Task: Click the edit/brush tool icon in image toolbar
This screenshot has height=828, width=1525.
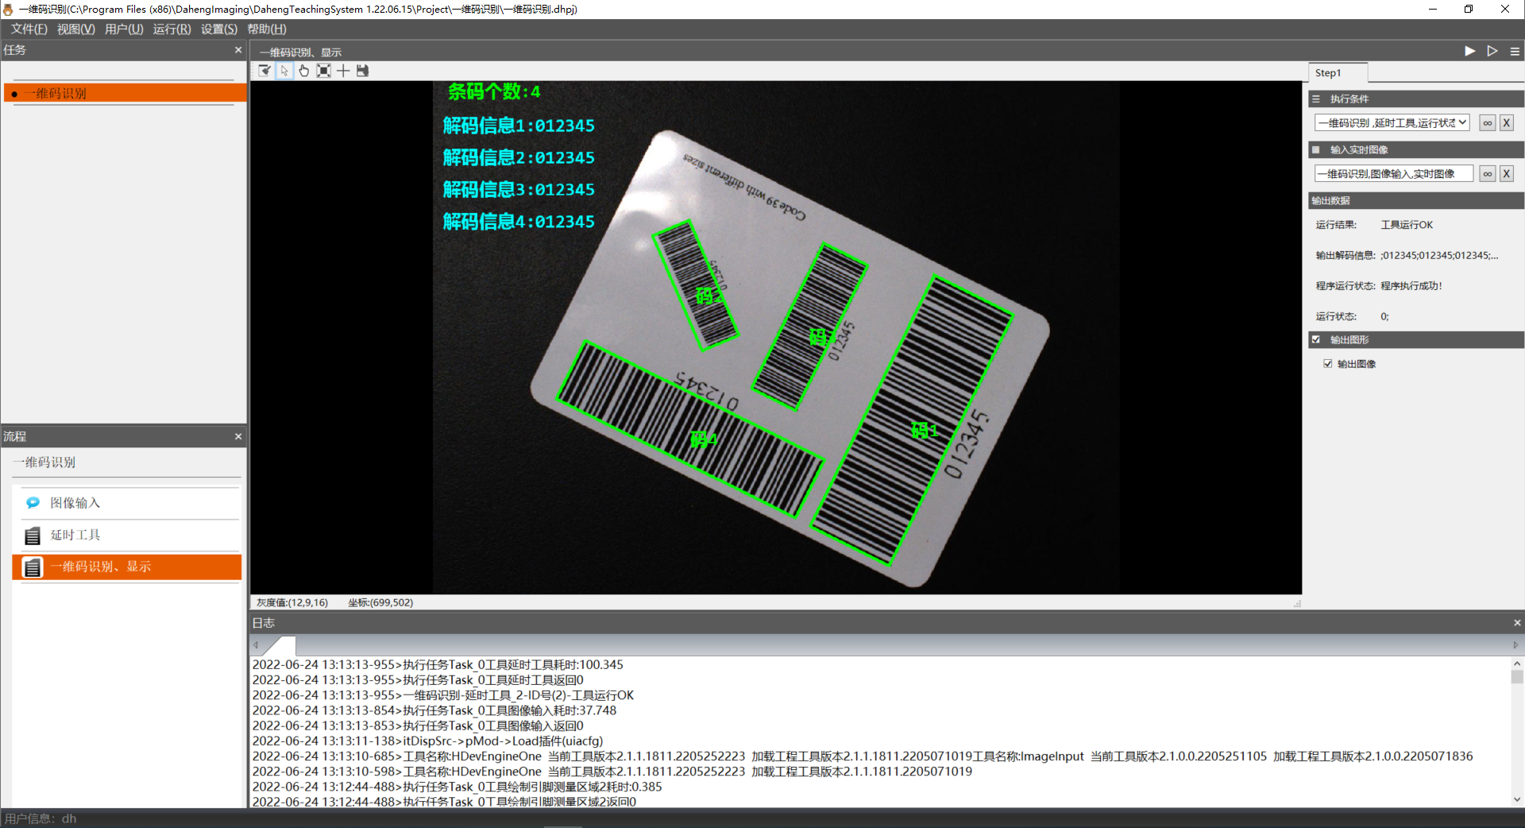Action: pyautogui.click(x=265, y=71)
